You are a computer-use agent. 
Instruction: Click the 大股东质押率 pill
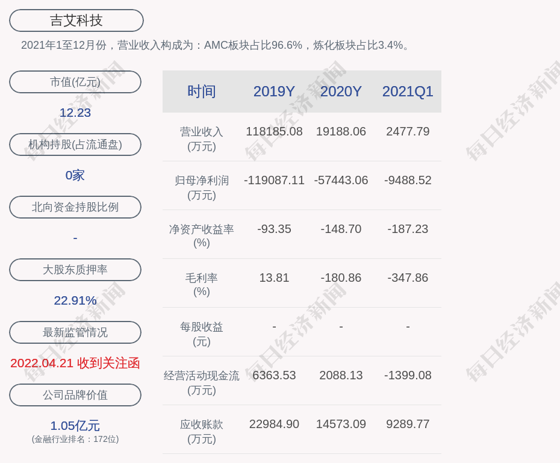(75, 270)
